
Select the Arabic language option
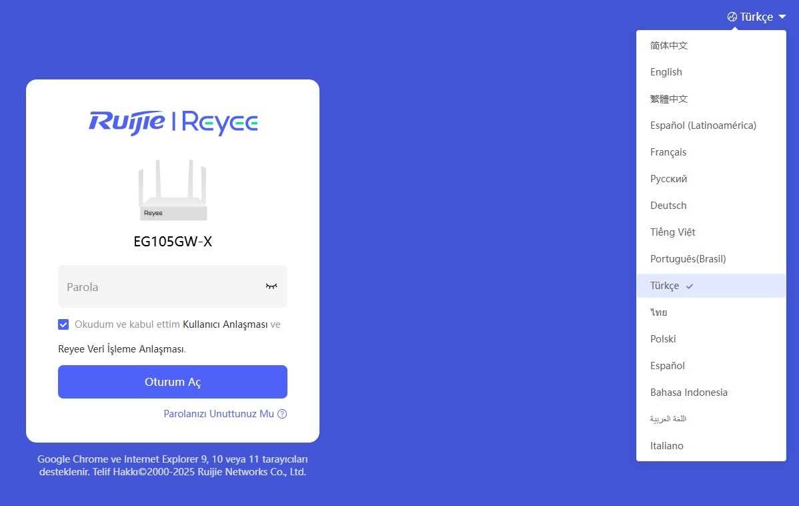(711, 419)
